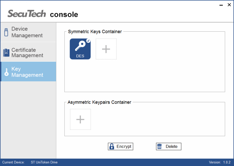Click the certificate book icon in sidebar
The width and height of the screenshot is (234, 166).
pyautogui.click(x=6, y=53)
